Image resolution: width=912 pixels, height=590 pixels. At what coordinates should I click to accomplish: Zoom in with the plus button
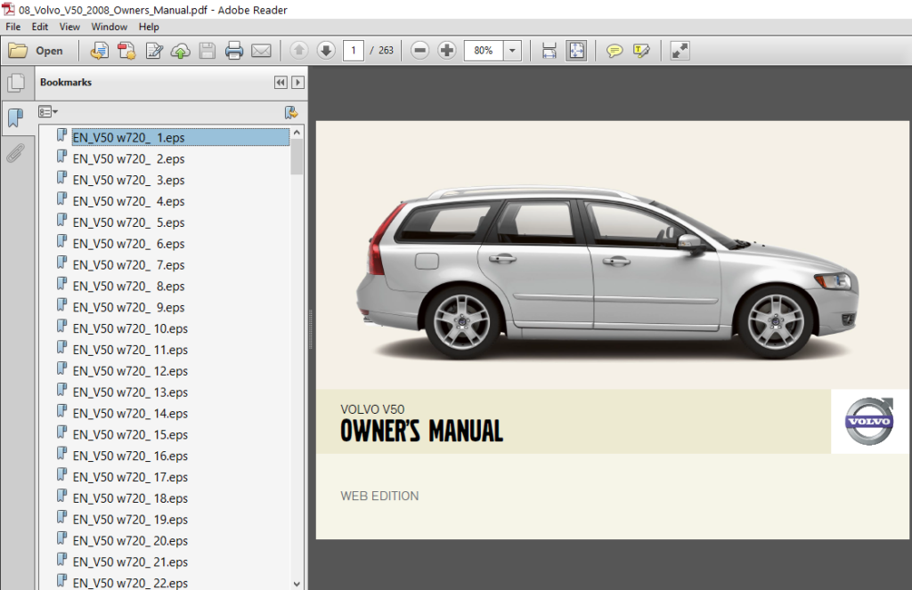[x=447, y=51]
